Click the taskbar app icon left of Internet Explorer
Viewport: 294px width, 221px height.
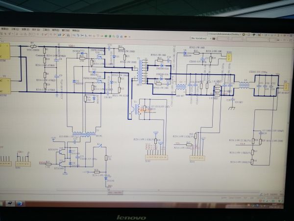point(10,203)
